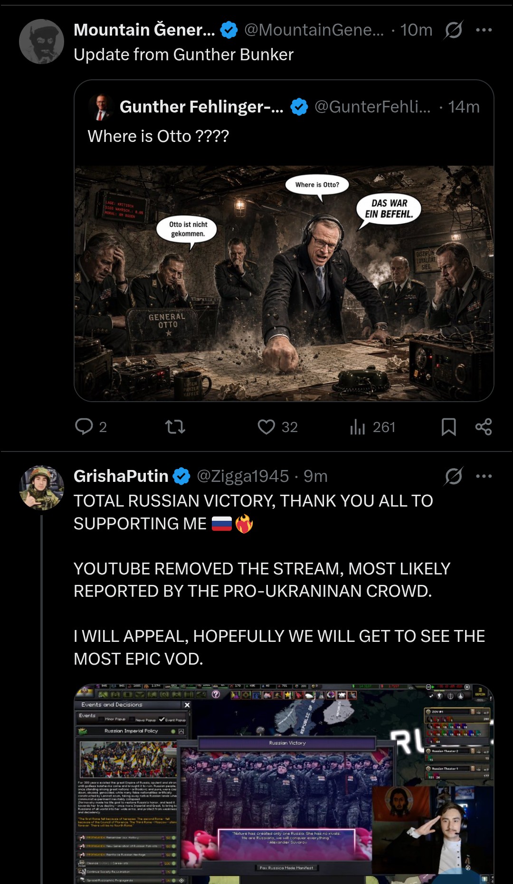The width and height of the screenshot is (513, 884).
Task: Repost the Gunther Bunker update
Action: (x=175, y=427)
